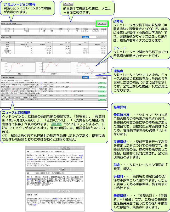The width and height of the screenshot is (170, 212).
Task: Open 詳細・解説 for the GDP成長率 news row
Action: 102,96
